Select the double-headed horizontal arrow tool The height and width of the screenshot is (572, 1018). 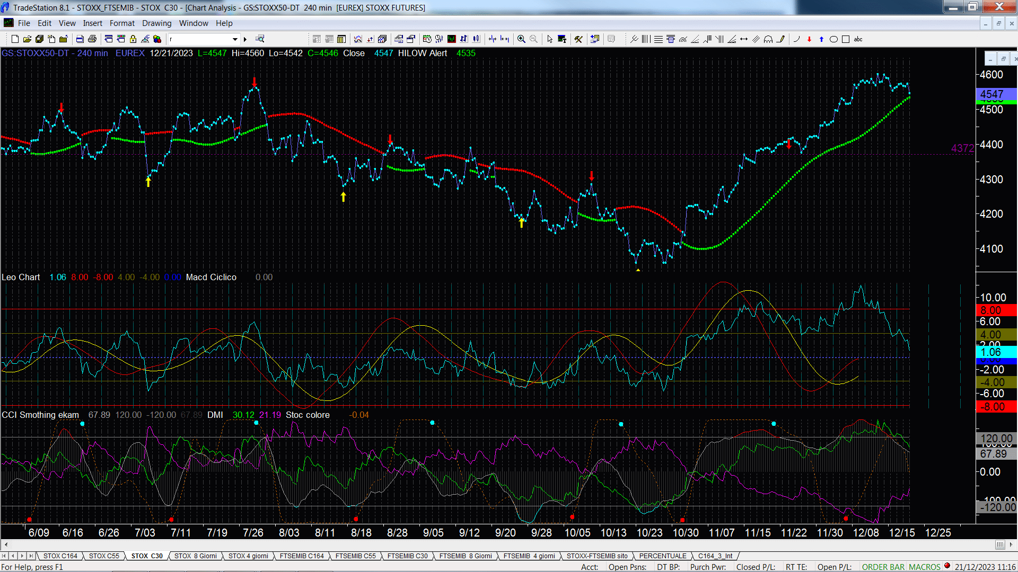coord(744,39)
